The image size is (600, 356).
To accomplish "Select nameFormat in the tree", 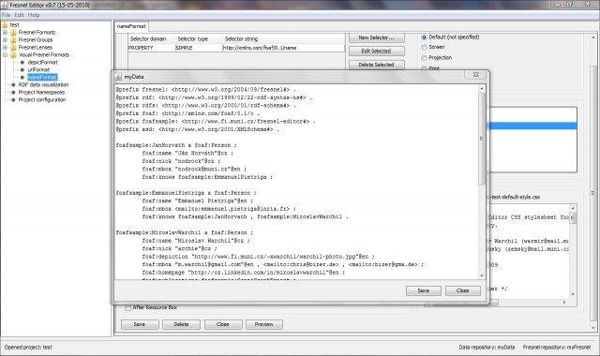I will (42, 77).
